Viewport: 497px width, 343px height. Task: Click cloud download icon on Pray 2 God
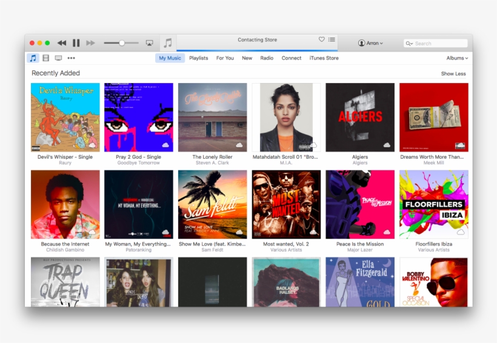(x=165, y=145)
